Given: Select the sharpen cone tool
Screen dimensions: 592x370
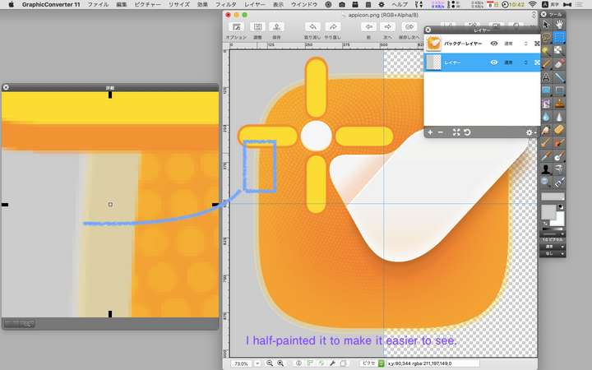Looking at the screenshot, I should (x=559, y=116).
